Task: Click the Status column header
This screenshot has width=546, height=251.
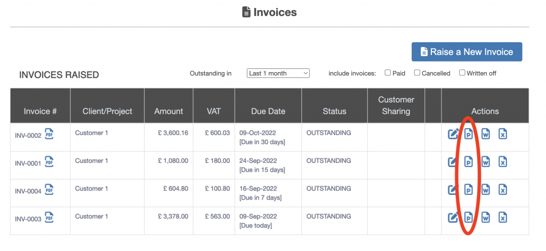Action: (334, 111)
